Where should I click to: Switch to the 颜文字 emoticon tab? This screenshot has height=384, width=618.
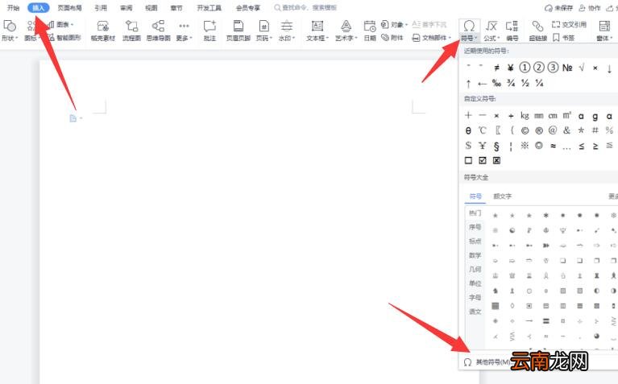(x=502, y=196)
